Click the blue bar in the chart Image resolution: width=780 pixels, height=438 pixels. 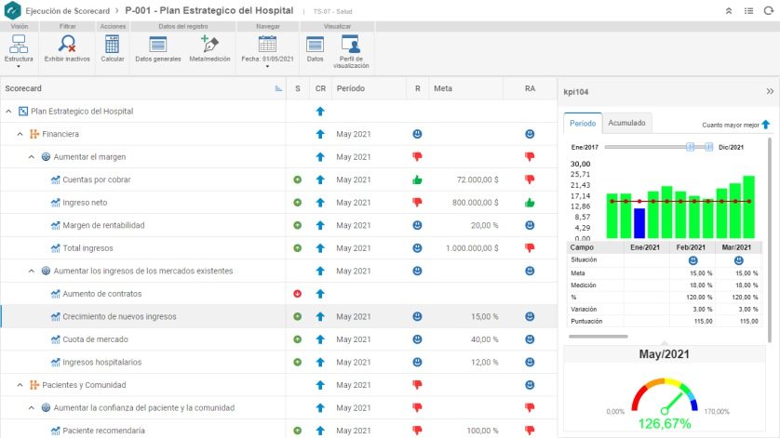click(639, 223)
